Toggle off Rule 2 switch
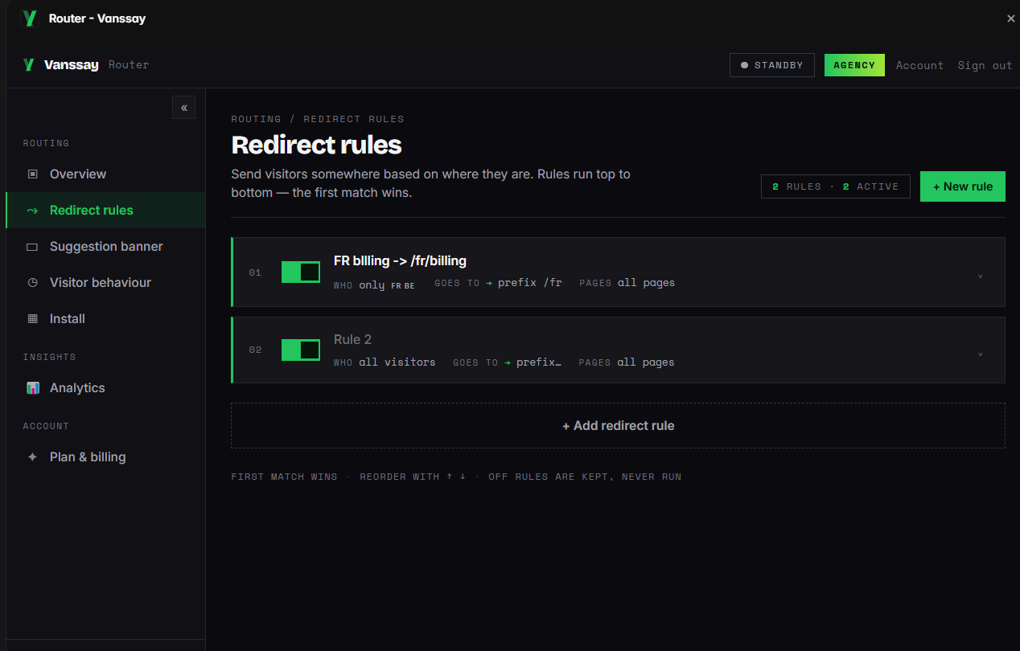 point(301,350)
